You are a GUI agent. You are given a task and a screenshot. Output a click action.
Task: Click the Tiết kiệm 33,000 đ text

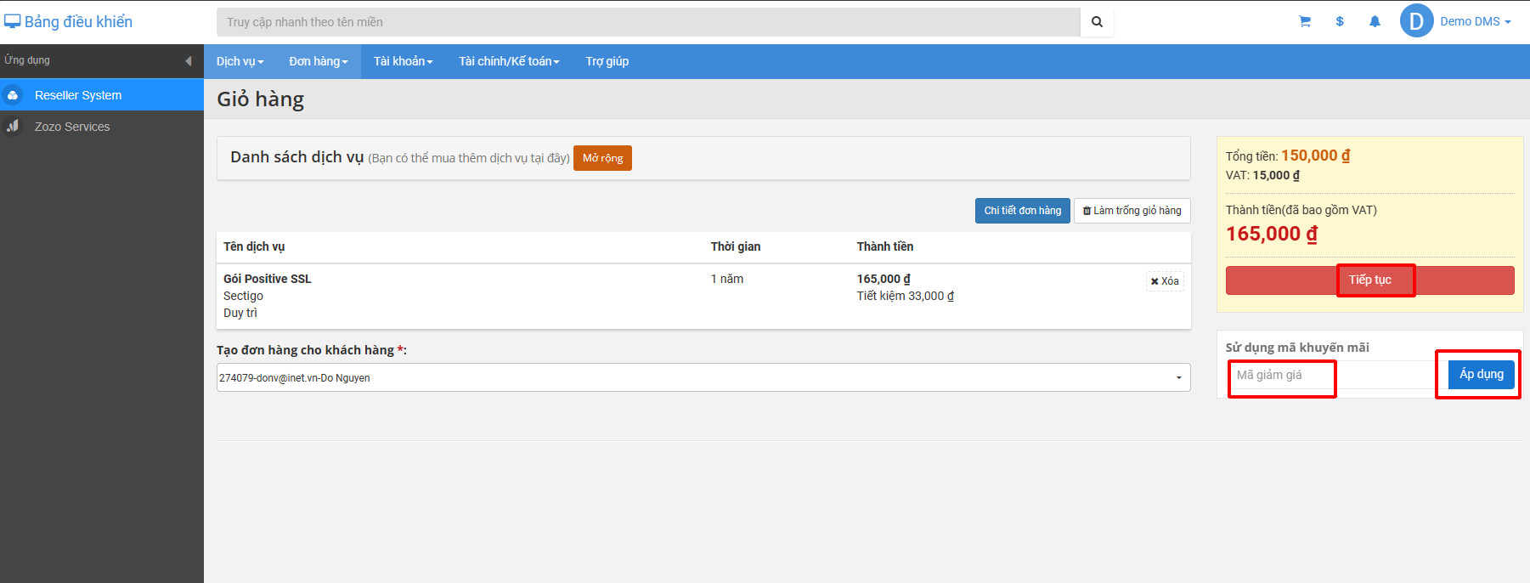[x=906, y=296]
